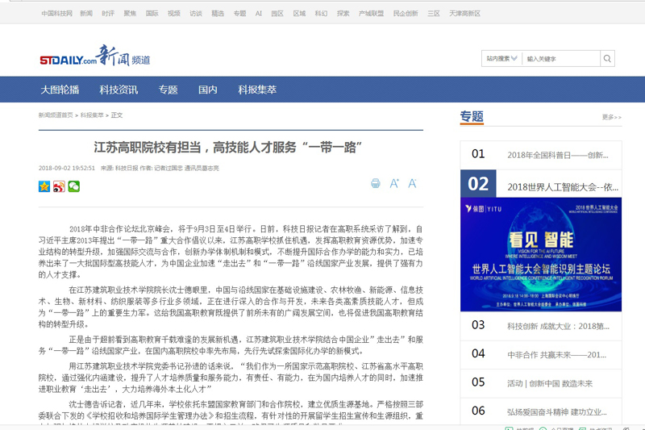Open 中国科技网 in the top link bar
645x430 pixels.
tap(56, 14)
